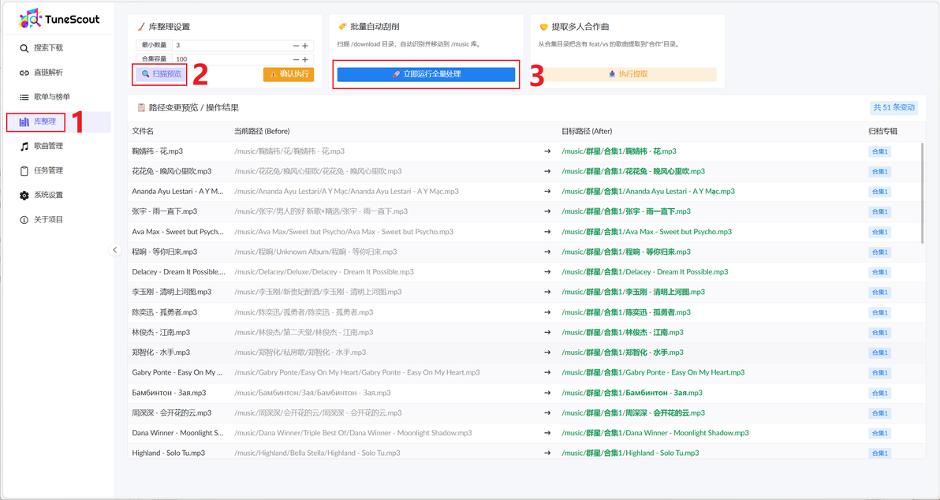The height and width of the screenshot is (500, 940).
Task: Click the 当前路径 (Before) column header
Action: point(262,131)
